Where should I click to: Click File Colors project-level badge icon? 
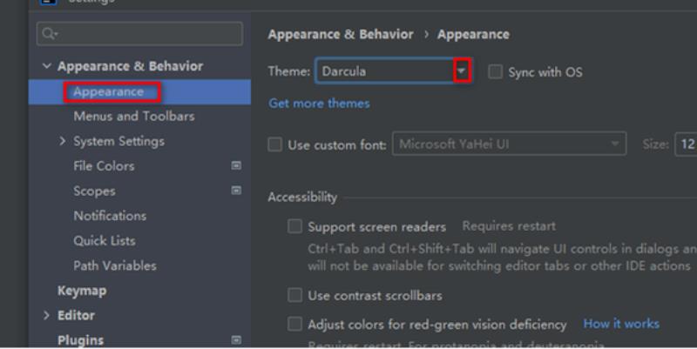point(236,165)
